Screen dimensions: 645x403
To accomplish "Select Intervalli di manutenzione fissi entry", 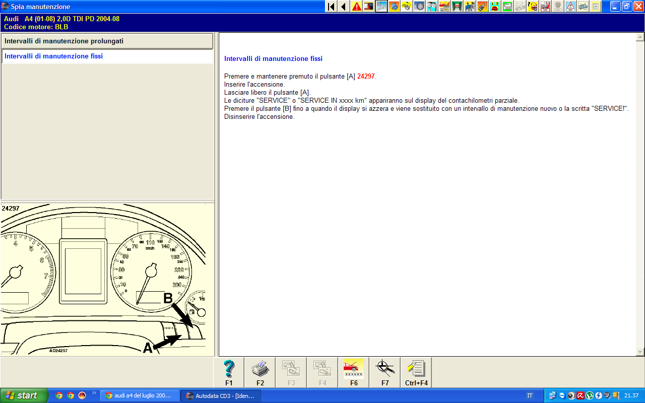I will click(107, 56).
